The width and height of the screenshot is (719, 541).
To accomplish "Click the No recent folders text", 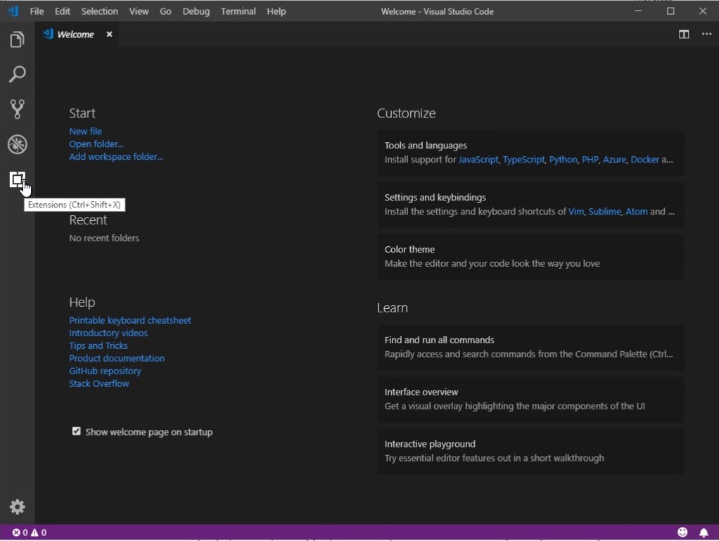I will tap(104, 238).
